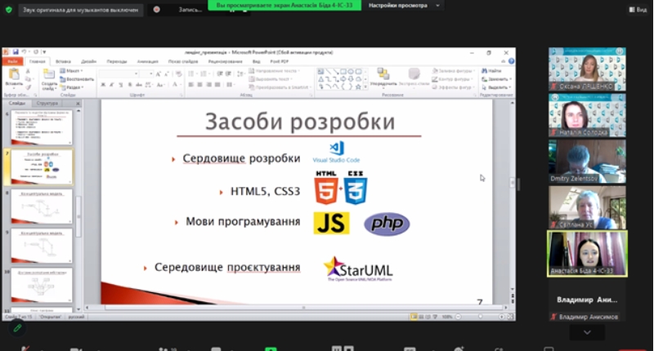The width and height of the screenshot is (654, 351).
Task: Open the font color dropdown arrow
Action: pos(181,85)
